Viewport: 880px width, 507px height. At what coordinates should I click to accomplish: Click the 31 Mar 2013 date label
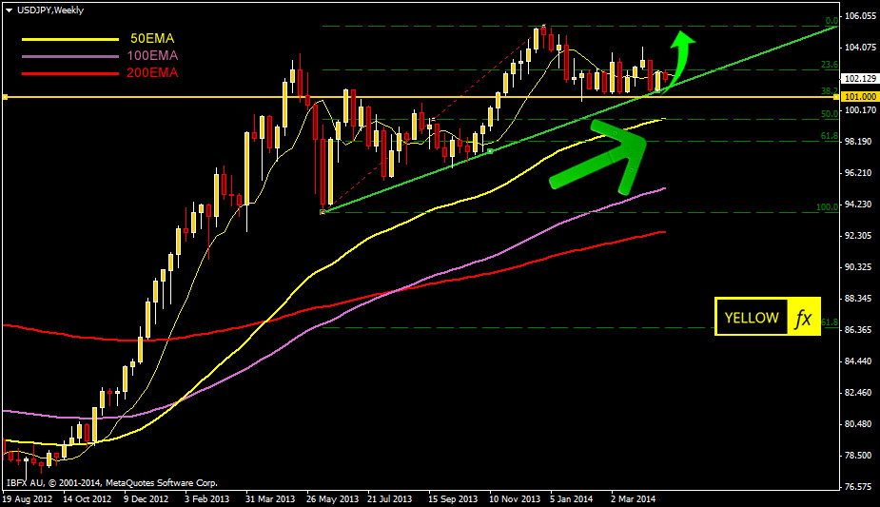267,498
